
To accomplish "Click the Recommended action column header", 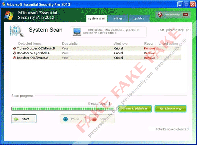I will pyautogui.click(x=161, y=43).
